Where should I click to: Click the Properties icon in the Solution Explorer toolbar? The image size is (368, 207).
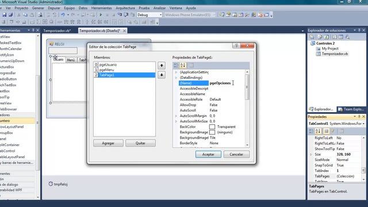[x=312, y=37]
